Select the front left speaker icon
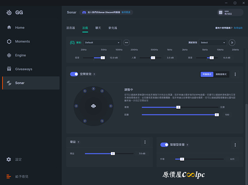Image resolution: width=248 pixels, height=185 pixels. [85, 91]
